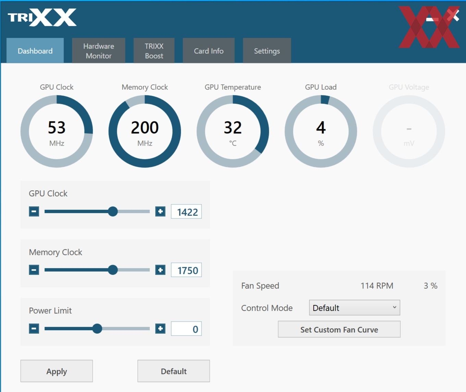Click the disabled GPU Voltage gauge
This screenshot has width=466, height=392.
pyautogui.click(x=409, y=131)
